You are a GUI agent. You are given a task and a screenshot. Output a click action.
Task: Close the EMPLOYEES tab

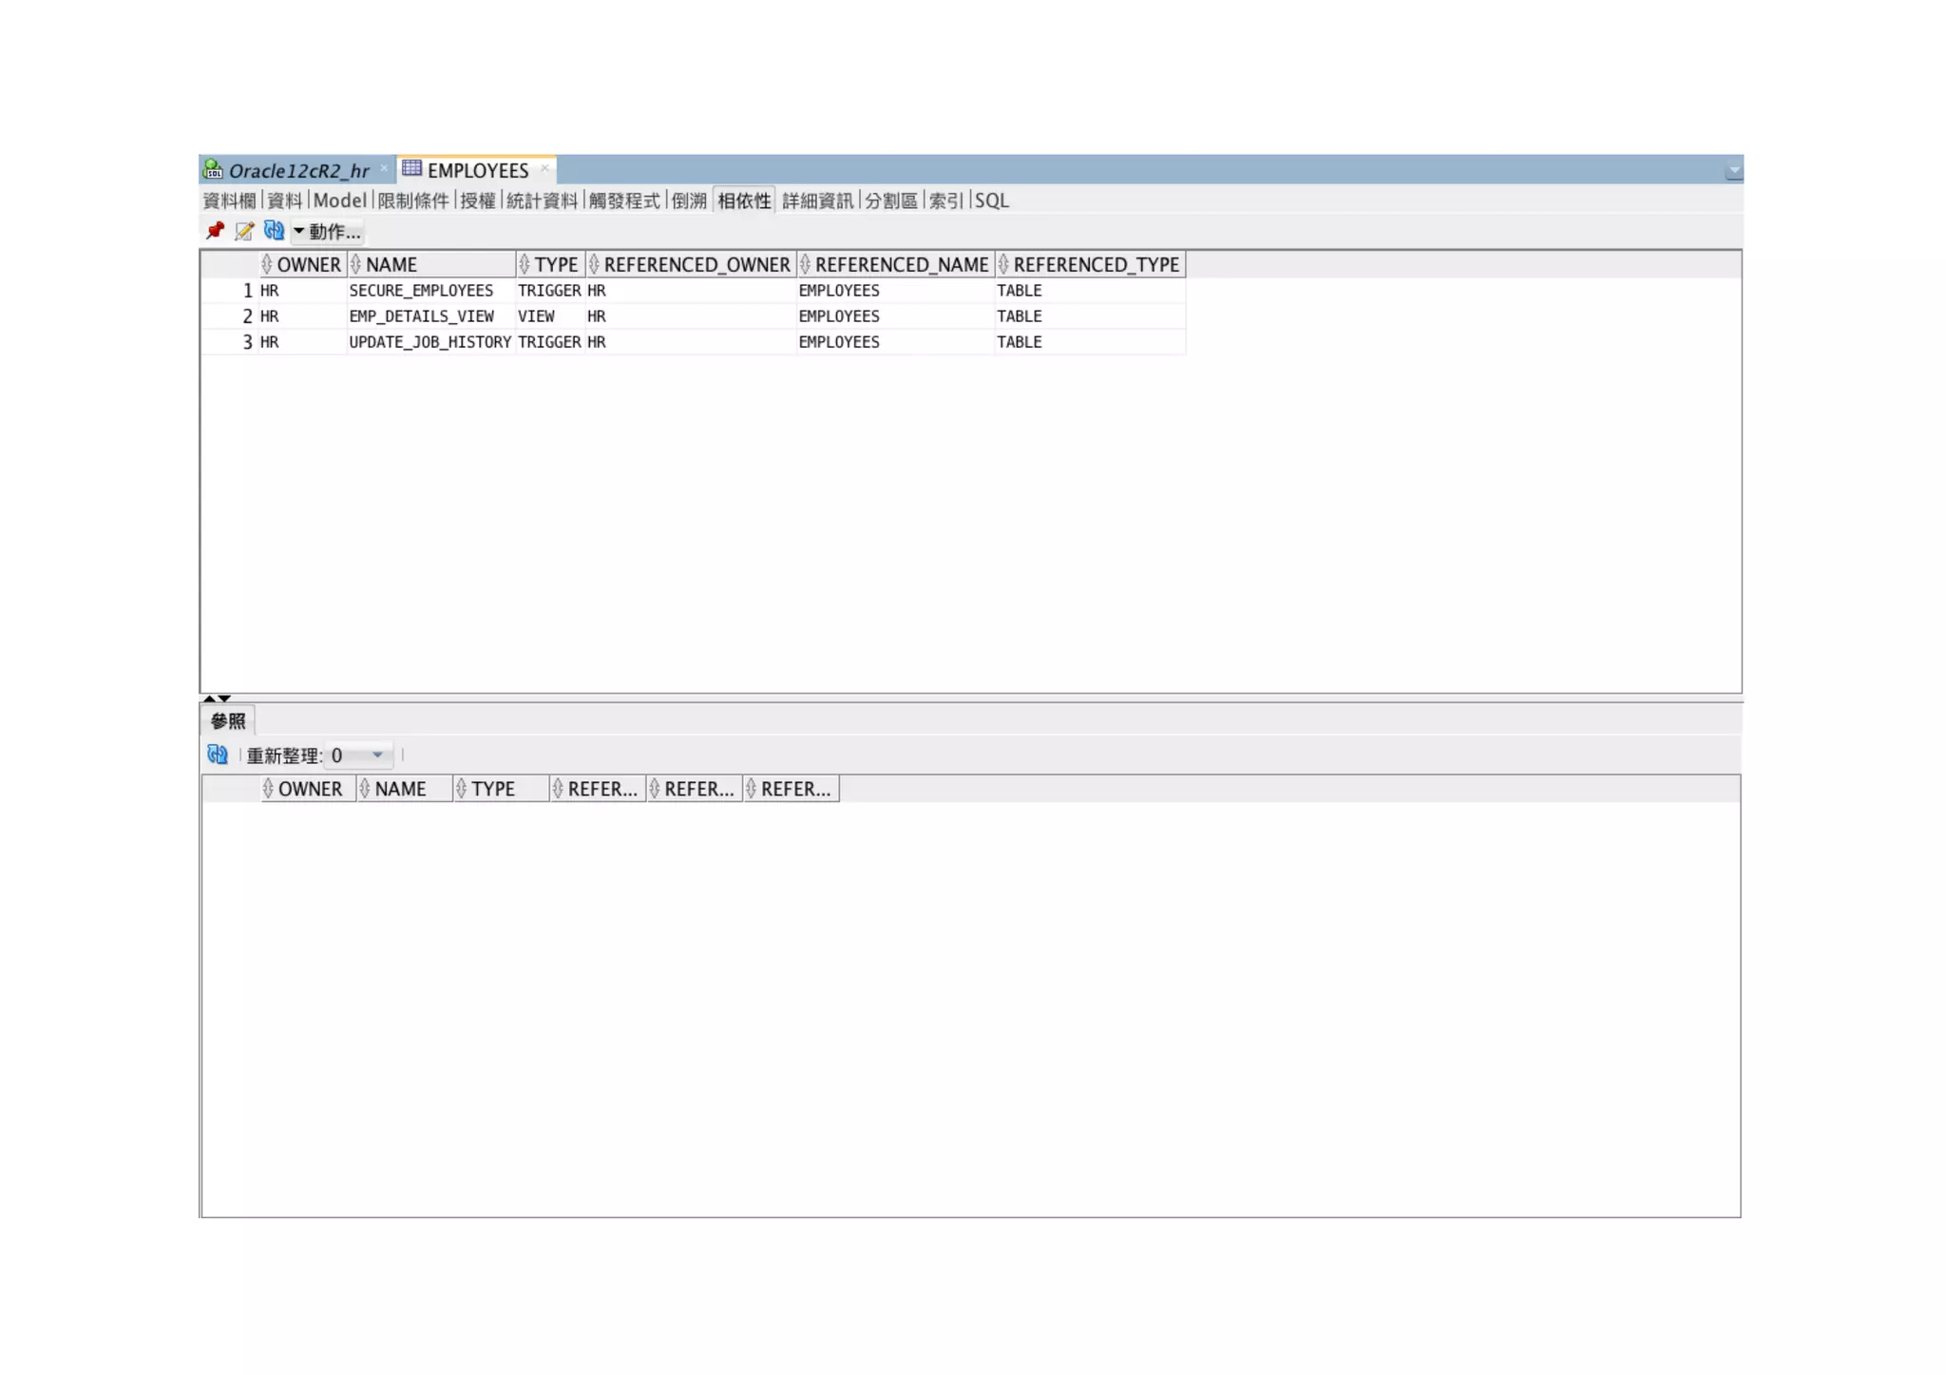pos(544,168)
